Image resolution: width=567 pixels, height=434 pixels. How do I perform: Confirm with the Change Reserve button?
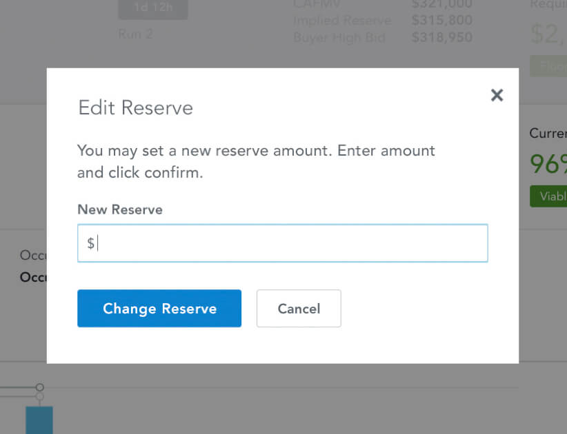click(159, 309)
